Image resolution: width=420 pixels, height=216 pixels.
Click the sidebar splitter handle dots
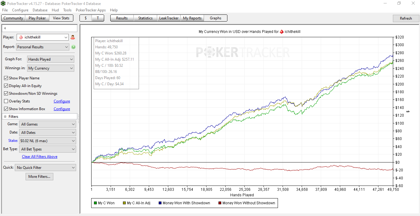point(79,119)
